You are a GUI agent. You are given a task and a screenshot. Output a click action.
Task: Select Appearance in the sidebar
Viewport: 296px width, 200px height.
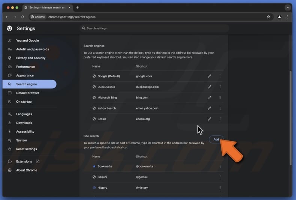[25, 75]
